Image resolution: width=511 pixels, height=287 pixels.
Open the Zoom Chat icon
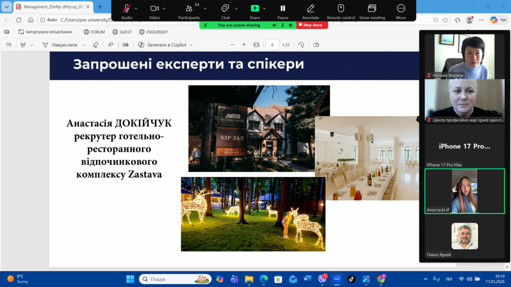click(225, 9)
